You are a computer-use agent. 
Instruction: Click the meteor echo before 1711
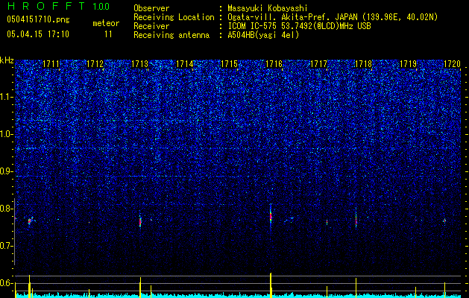pos(31,221)
